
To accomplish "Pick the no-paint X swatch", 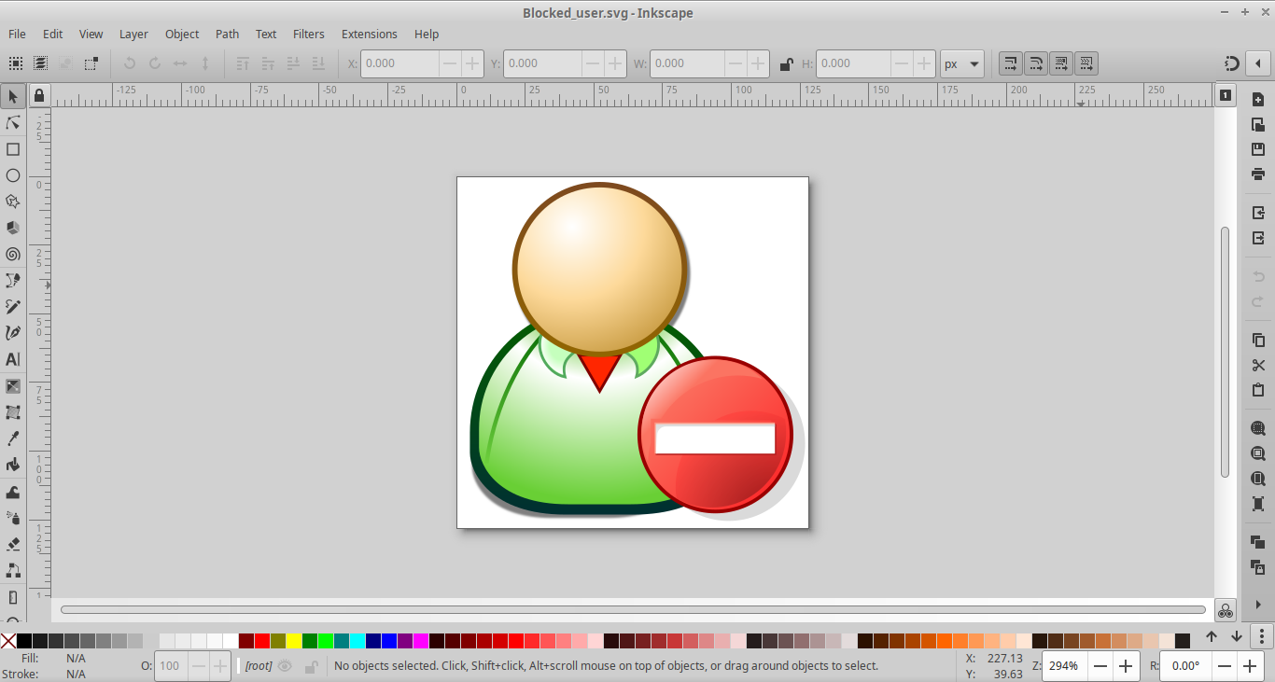I will 7,641.
